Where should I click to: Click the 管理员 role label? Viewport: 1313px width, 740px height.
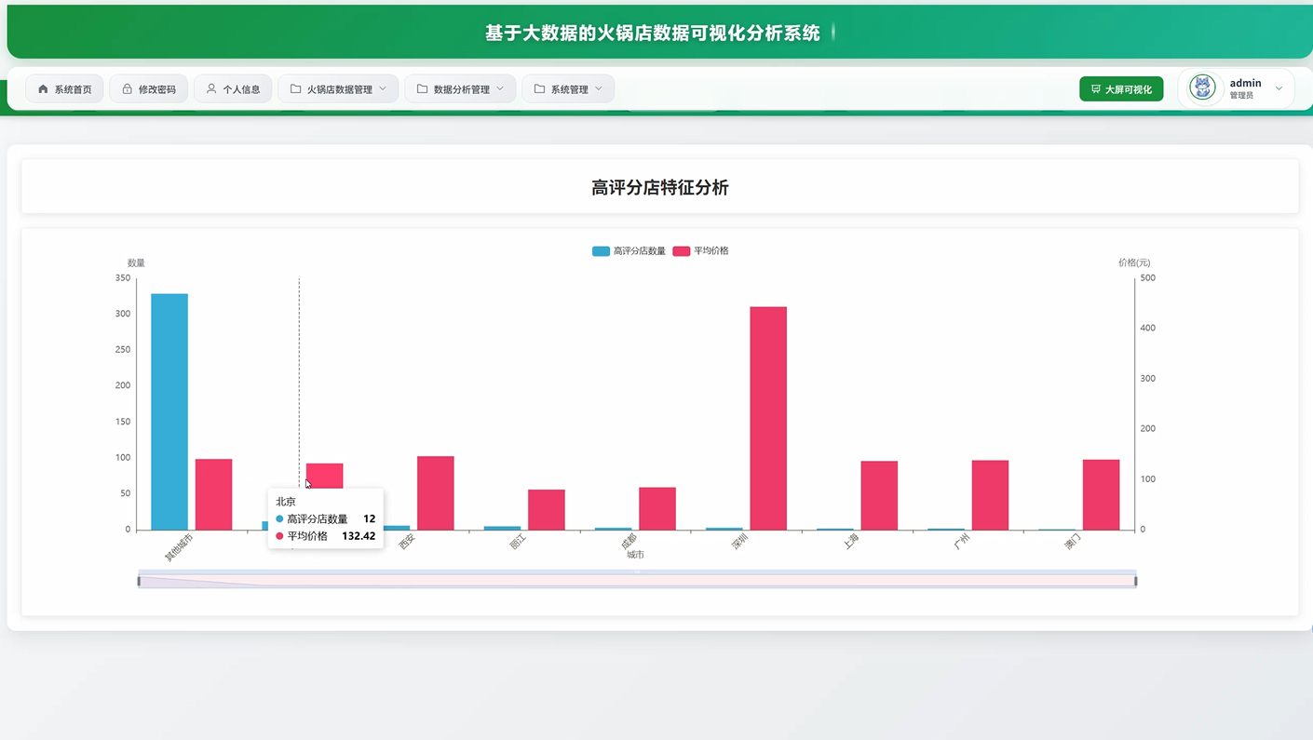click(1241, 96)
